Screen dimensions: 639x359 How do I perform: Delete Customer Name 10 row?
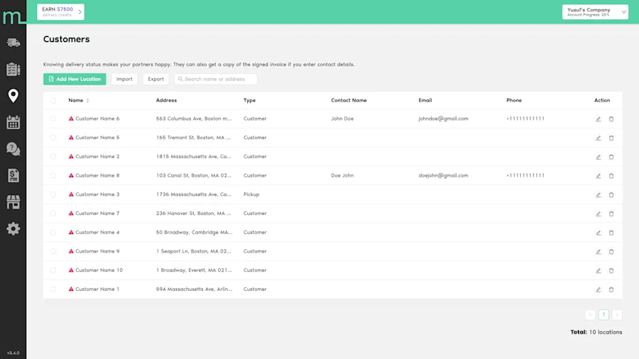click(611, 270)
